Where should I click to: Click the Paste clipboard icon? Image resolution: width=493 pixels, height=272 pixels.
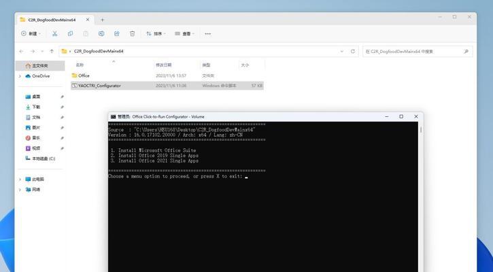(x=86, y=33)
